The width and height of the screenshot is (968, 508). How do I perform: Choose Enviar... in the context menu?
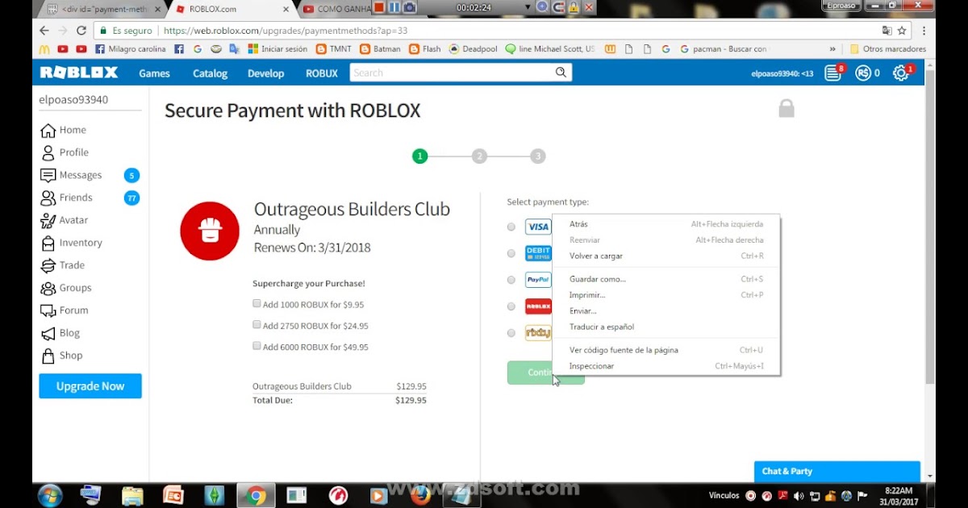coord(666,310)
